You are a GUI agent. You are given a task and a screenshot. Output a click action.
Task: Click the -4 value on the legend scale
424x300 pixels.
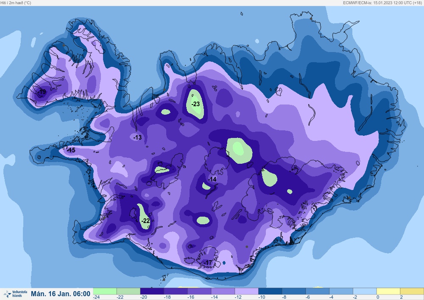click(331, 297)
